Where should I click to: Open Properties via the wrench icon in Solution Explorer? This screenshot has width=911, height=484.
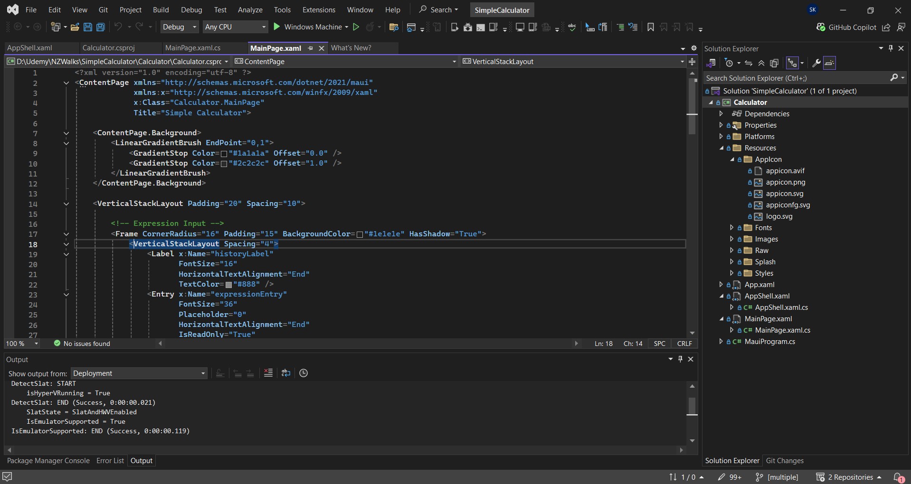click(x=816, y=63)
